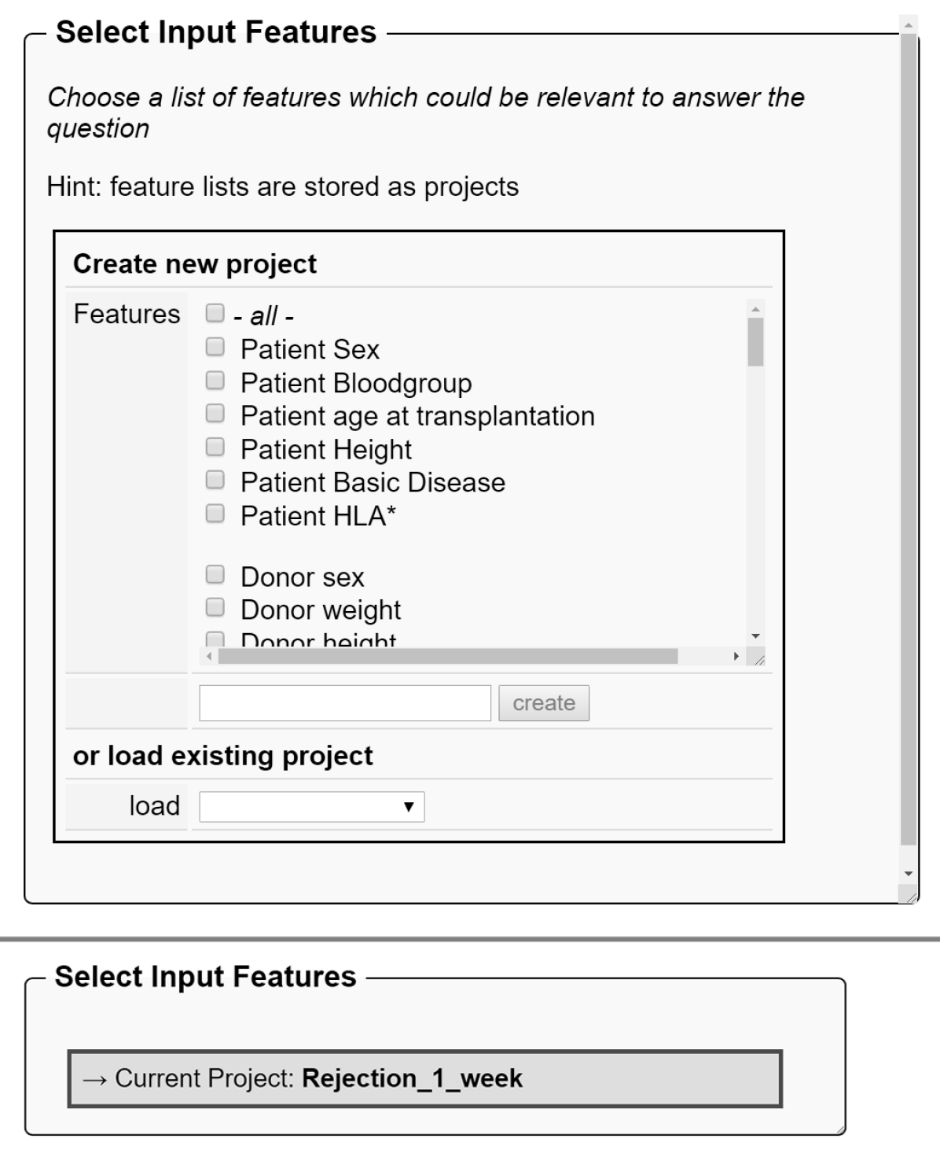Tick the Patient Bloodgroup checkbox
Image resolution: width=940 pixels, height=1153 pixels.
(215, 381)
